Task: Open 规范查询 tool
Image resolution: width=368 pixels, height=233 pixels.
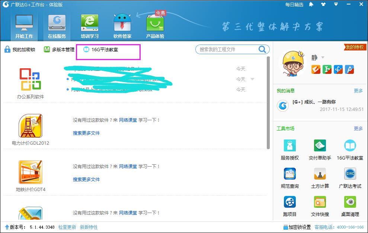Action: click(x=289, y=178)
